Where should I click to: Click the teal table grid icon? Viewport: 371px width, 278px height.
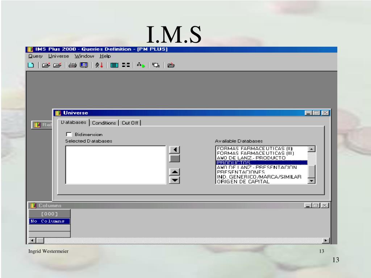click(114, 65)
